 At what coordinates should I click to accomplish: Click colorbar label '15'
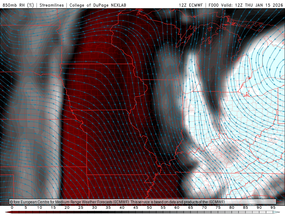point(53,208)
